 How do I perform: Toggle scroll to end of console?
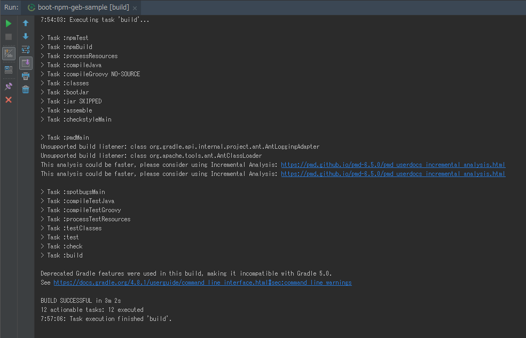(x=26, y=63)
